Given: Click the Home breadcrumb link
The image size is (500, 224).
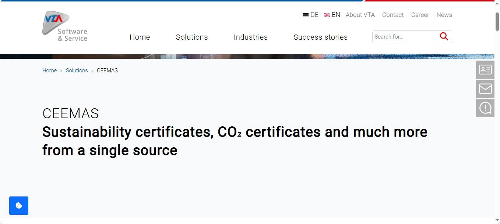Looking at the screenshot, I should coord(49,71).
